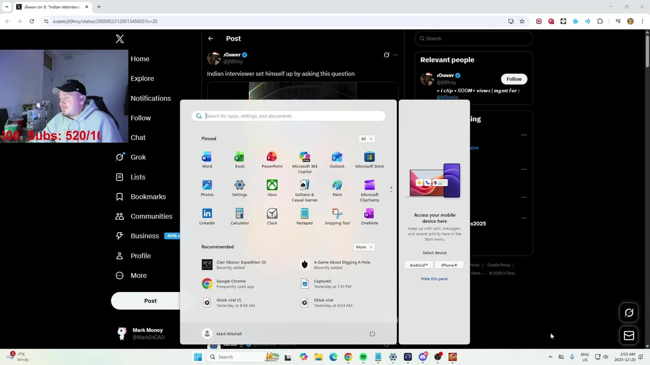Viewport: 650px width, 365px height.
Task: Open Settings from pinned apps
Action: pyautogui.click(x=240, y=188)
